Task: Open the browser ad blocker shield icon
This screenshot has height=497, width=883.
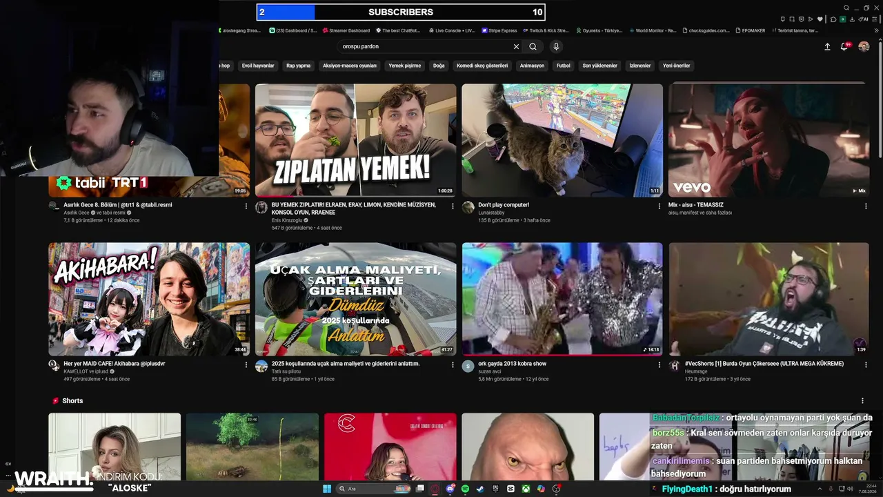Action: coord(802,19)
